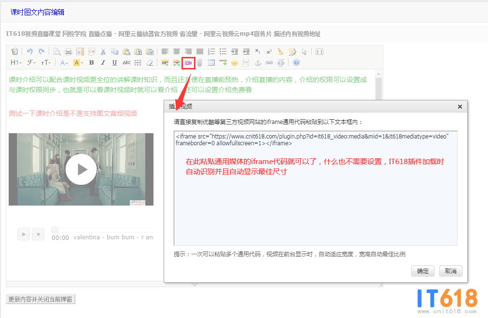Click the attachment paperclip icon
Viewport: 488px width, 318px height.
pyautogui.click(x=199, y=63)
